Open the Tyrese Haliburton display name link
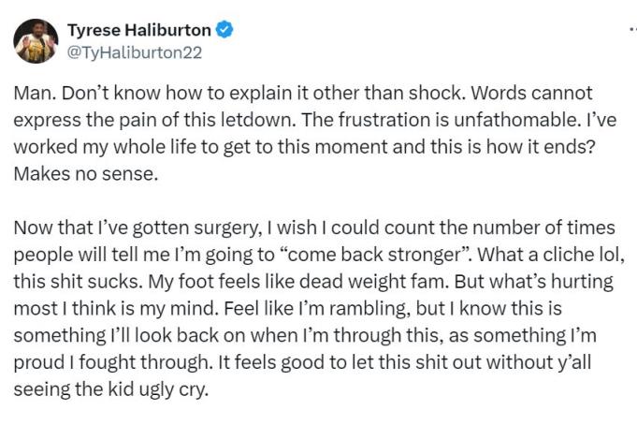This screenshot has height=425, width=637. pyautogui.click(x=139, y=30)
